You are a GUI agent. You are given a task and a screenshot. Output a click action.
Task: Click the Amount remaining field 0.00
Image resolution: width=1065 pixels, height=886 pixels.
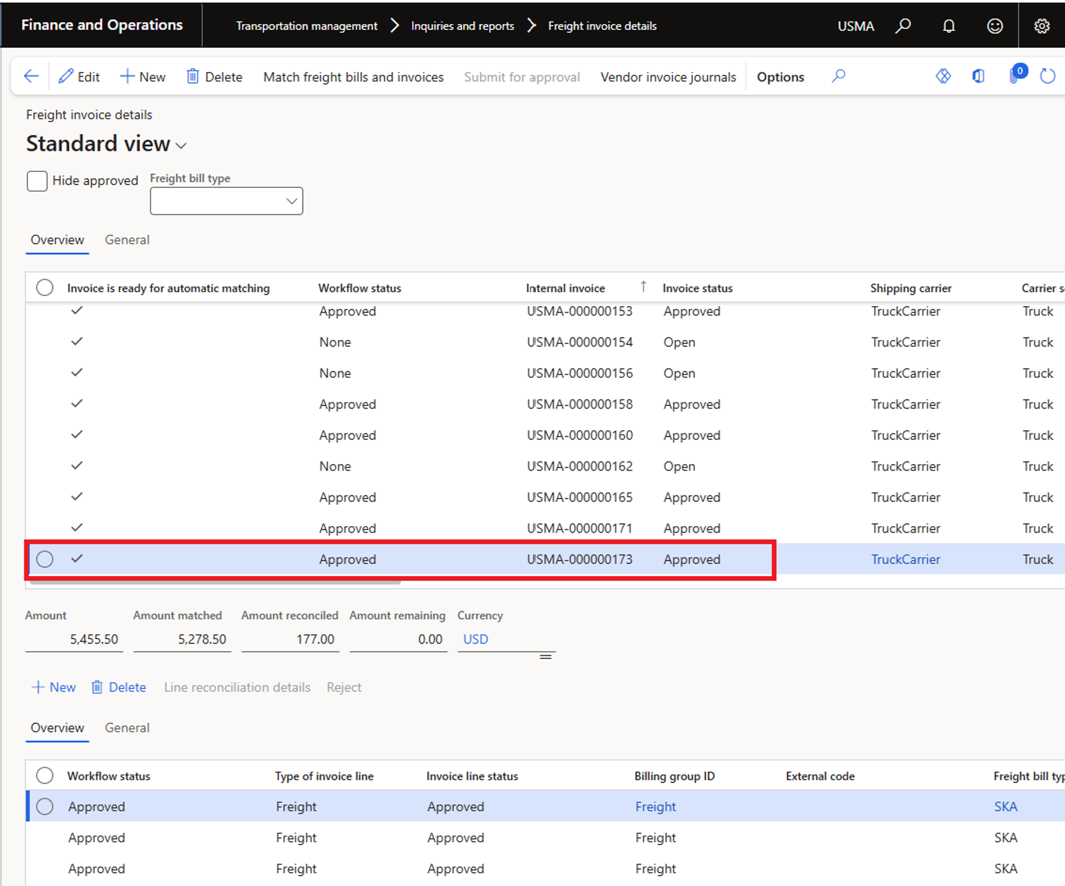398,639
